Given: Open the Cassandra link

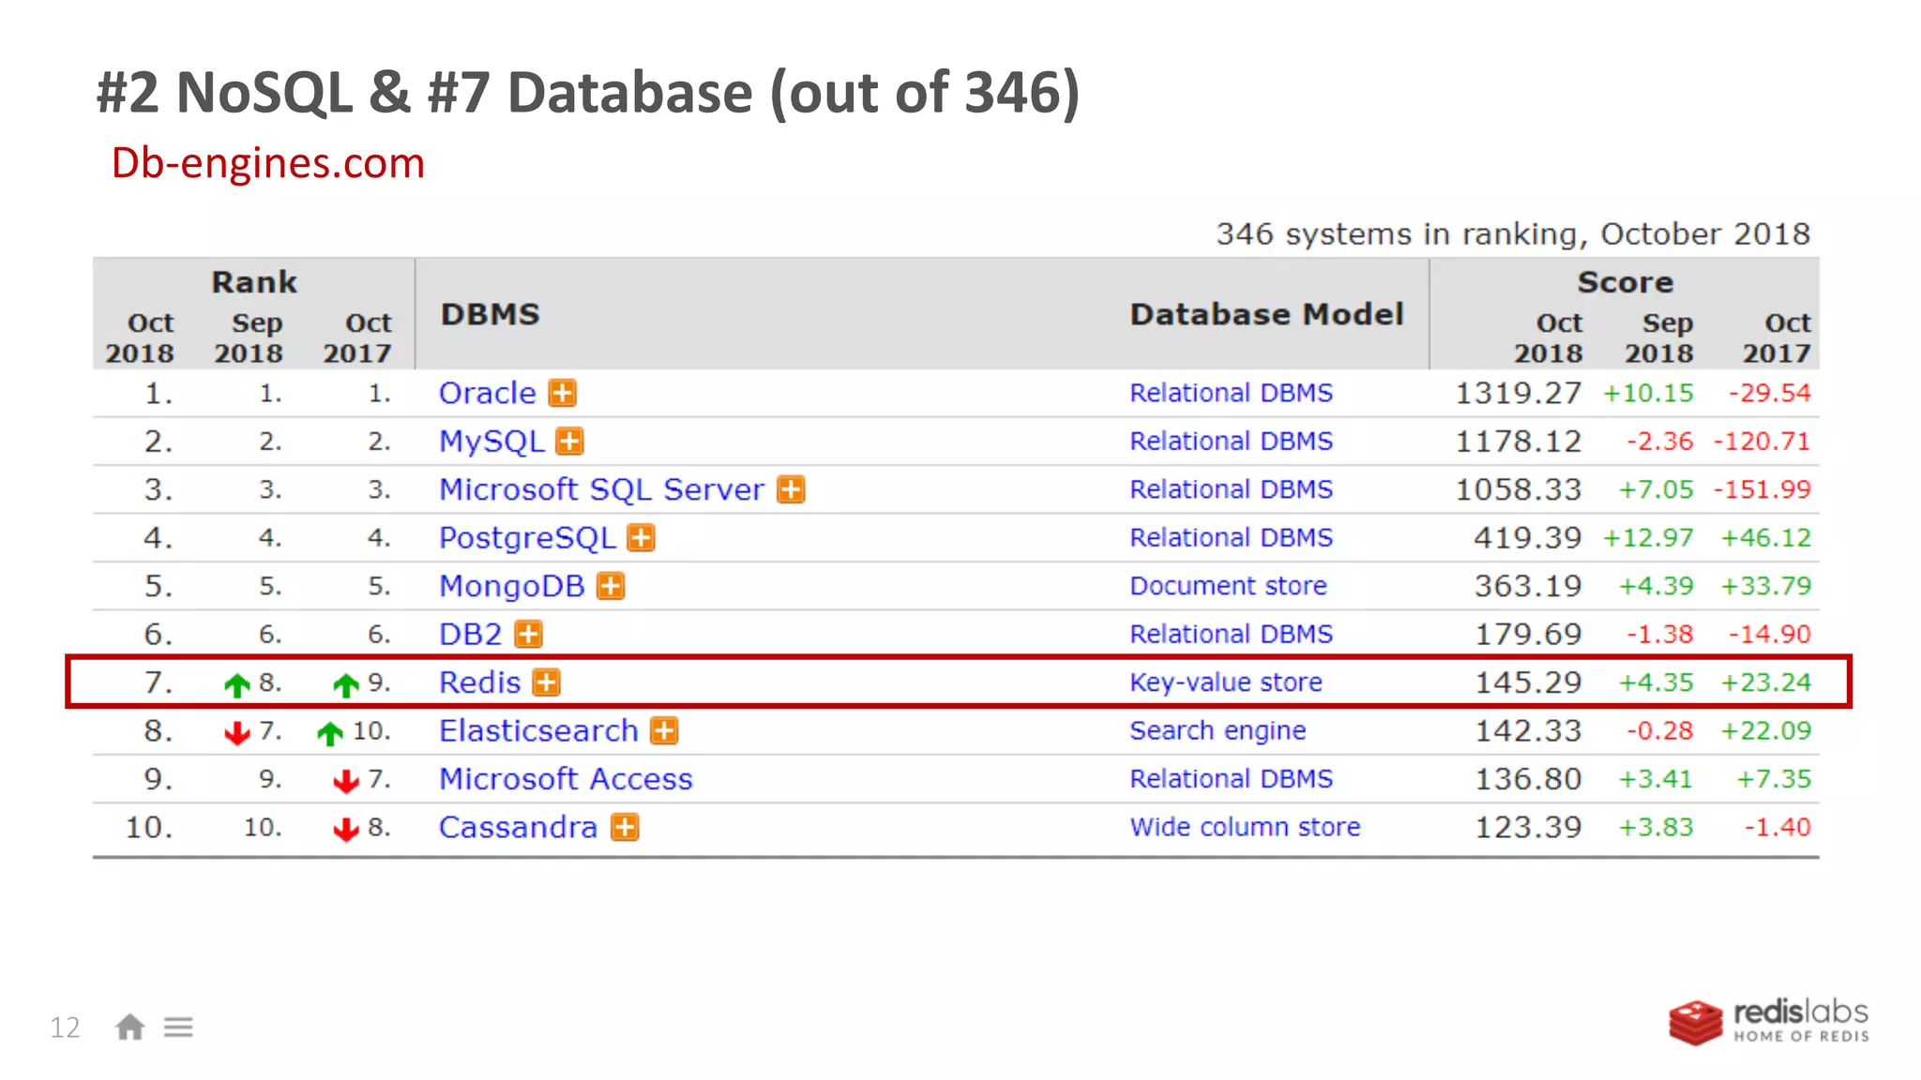Looking at the screenshot, I should coord(518,827).
